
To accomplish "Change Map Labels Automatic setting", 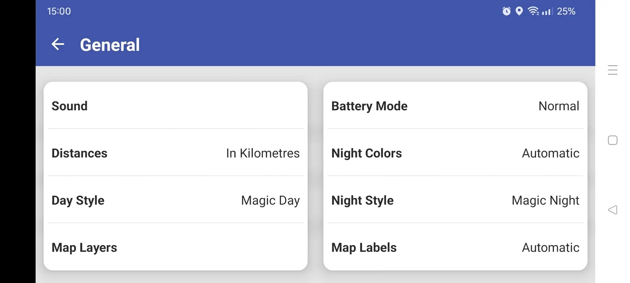I will tap(455, 247).
